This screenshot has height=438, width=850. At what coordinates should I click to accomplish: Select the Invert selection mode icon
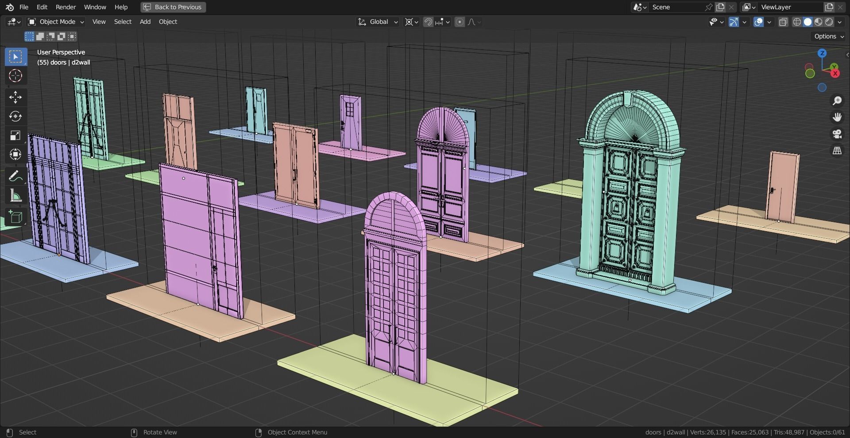coord(61,36)
